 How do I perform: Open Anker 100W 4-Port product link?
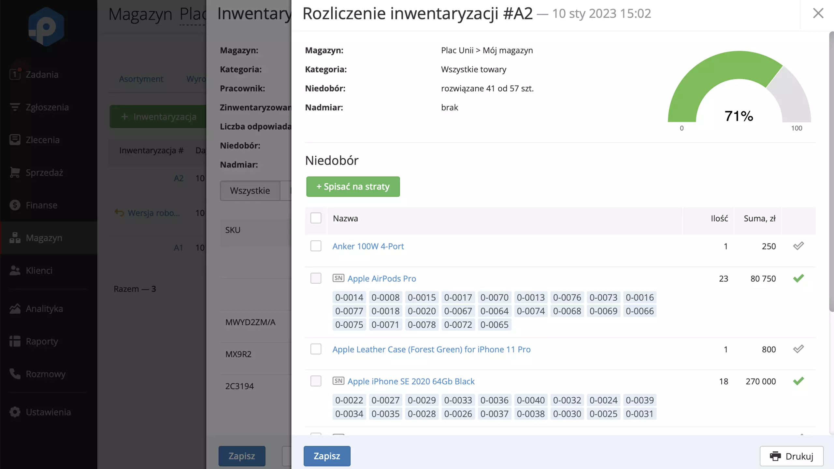coord(368,246)
